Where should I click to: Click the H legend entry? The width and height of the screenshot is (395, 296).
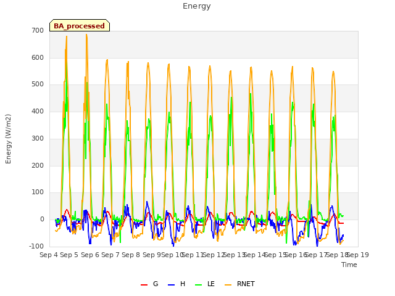coord(177,284)
